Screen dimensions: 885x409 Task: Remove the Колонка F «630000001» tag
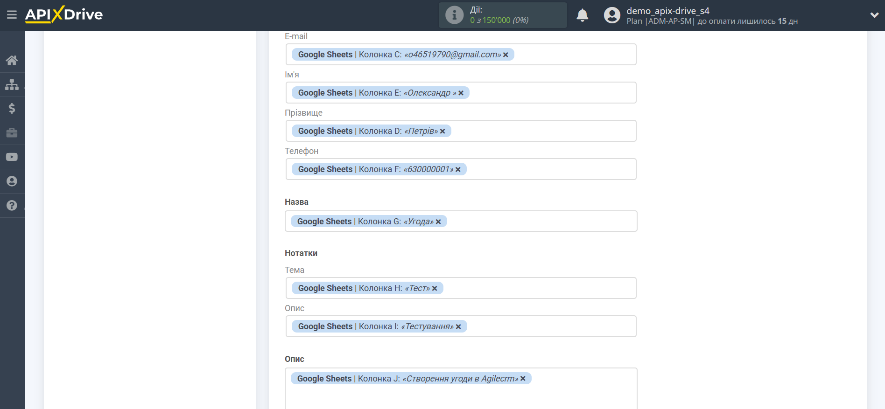(x=458, y=169)
